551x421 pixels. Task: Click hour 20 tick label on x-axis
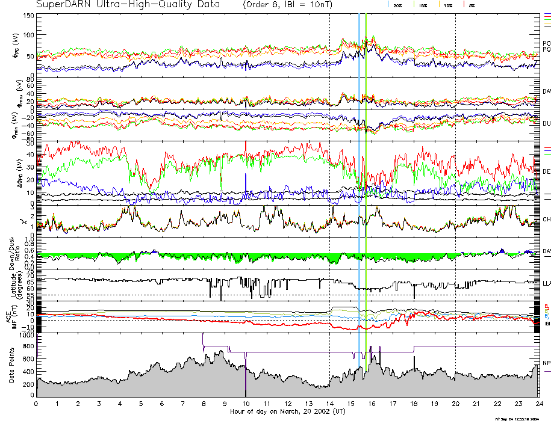(455, 404)
